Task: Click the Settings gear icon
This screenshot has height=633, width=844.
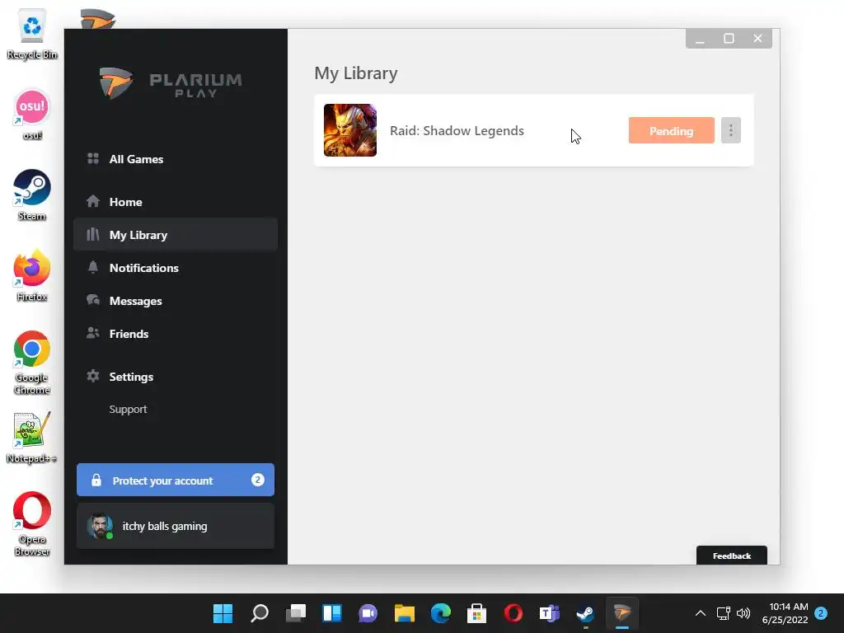Action: (x=93, y=376)
